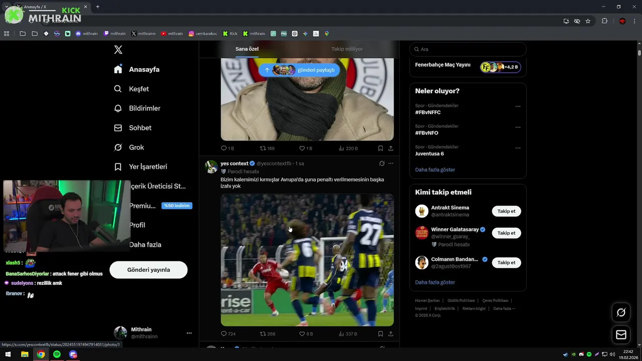Bookmark this page with the star icon
The width and height of the screenshot is (642, 361).
click(x=588, y=21)
